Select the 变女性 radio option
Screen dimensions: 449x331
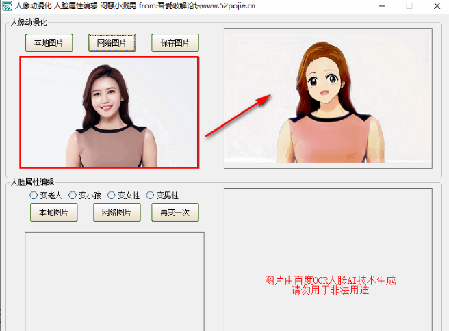click(x=123, y=196)
